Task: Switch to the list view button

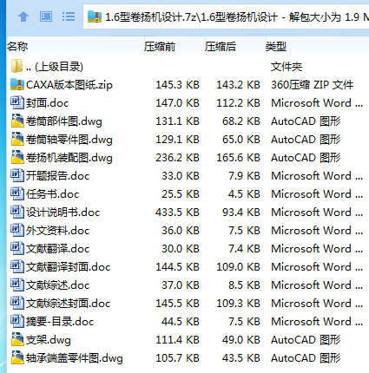Action: pyautogui.click(x=69, y=16)
